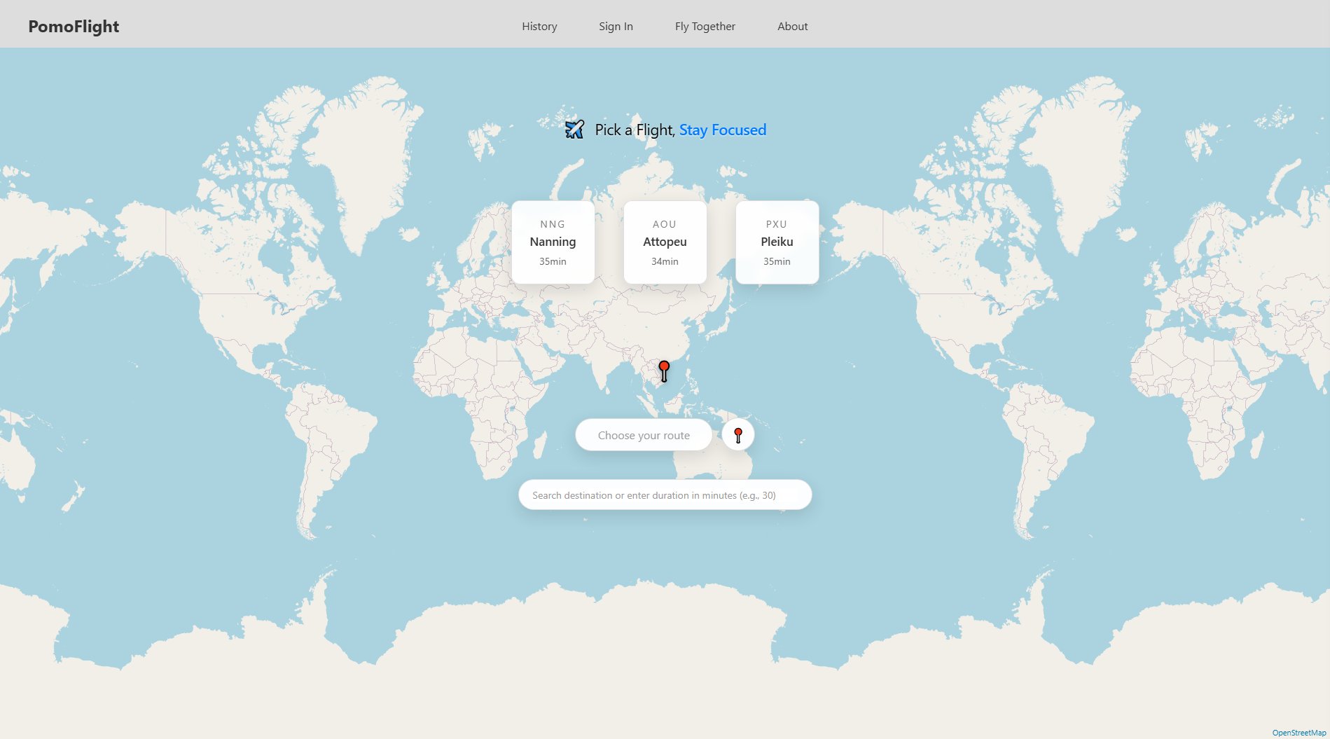Image resolution: width=1330 pixels, height=739 pixels.
Task: Open the Fly Together page
Action: click(705, 26)
